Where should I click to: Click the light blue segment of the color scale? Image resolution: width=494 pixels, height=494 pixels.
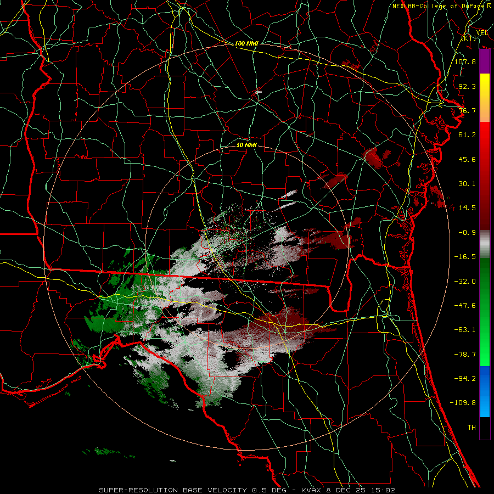(x=485, y=405)
